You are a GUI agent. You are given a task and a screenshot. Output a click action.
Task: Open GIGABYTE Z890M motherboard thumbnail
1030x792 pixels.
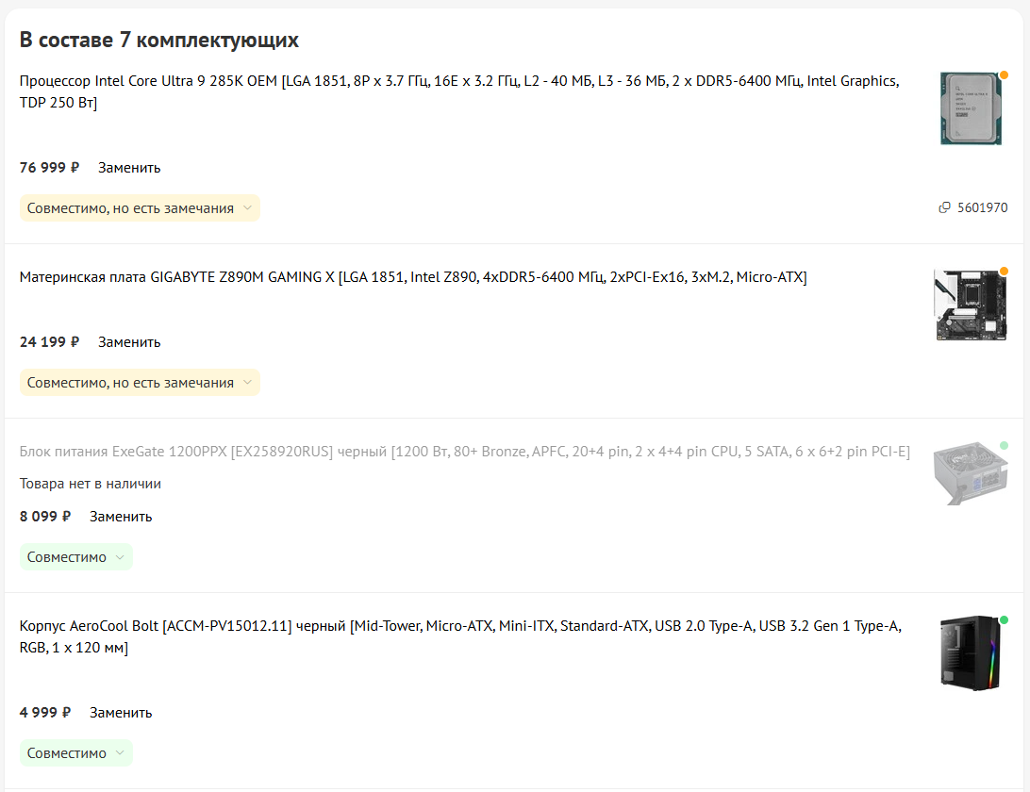click(x=971, y=305)
